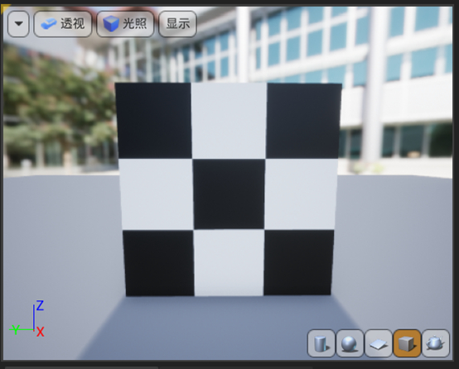Select the plane preview mesh
This screenshot has height=369, width=459.
point(379,343)
